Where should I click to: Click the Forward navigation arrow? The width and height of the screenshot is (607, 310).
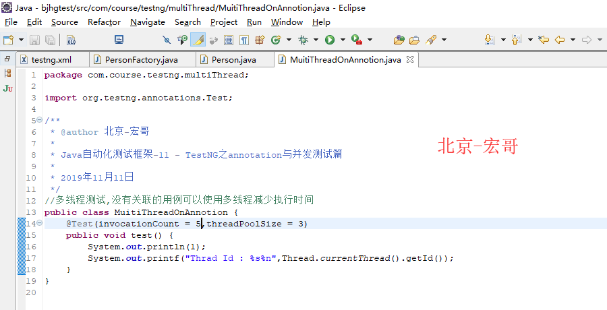point(587,40)
